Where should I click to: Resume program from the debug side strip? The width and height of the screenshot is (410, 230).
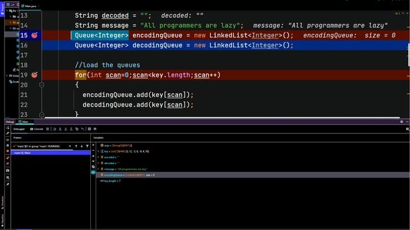[8, 140]
